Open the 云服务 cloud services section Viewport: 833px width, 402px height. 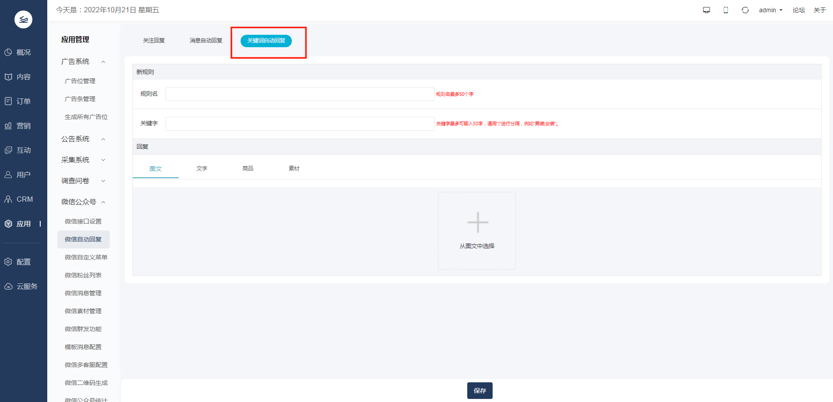point(26,287)
